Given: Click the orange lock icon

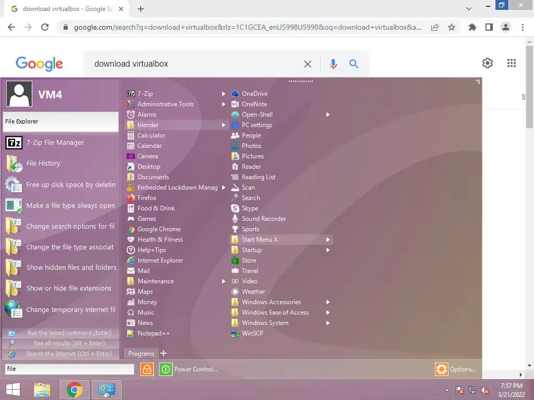Looking at the screenshot, I should (x=147, y=369).
